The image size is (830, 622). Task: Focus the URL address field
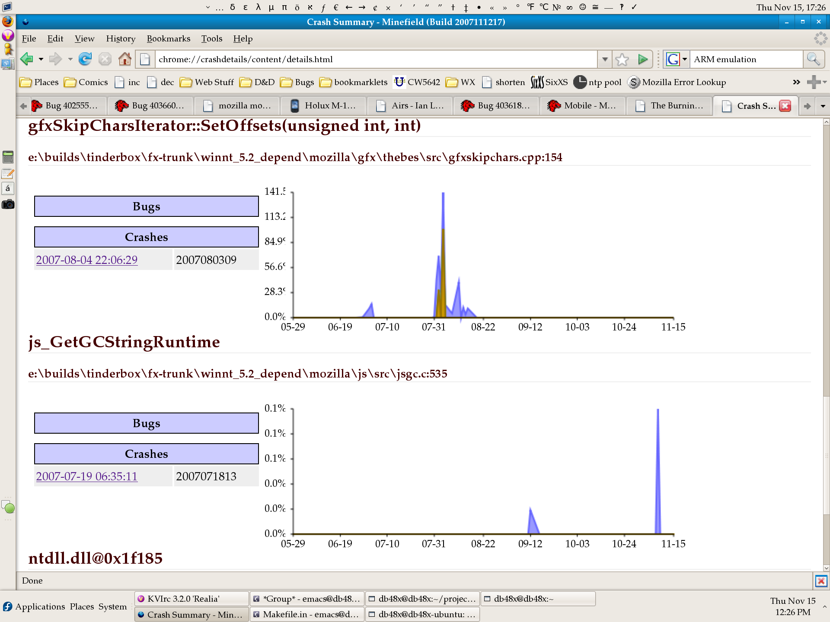click(x=376, y=59)
